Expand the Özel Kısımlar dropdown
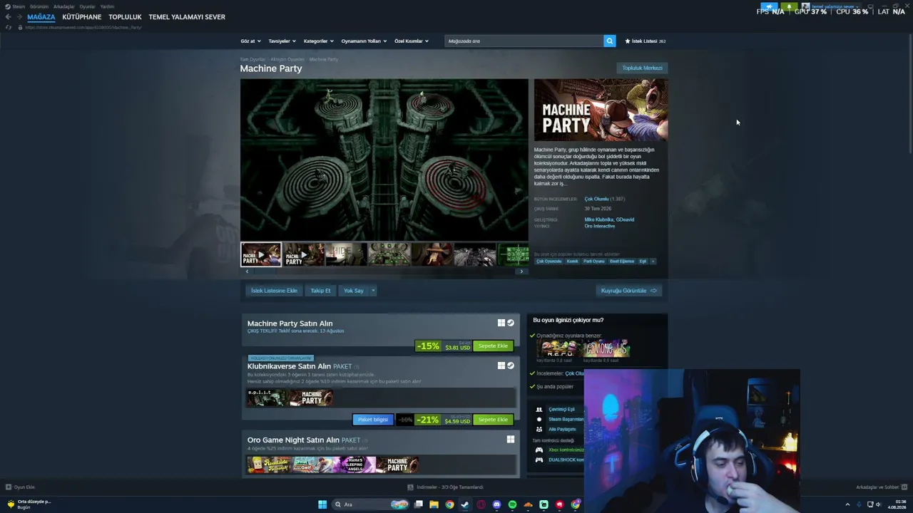This screenshot has height=513, width=913. click(412, 41)
